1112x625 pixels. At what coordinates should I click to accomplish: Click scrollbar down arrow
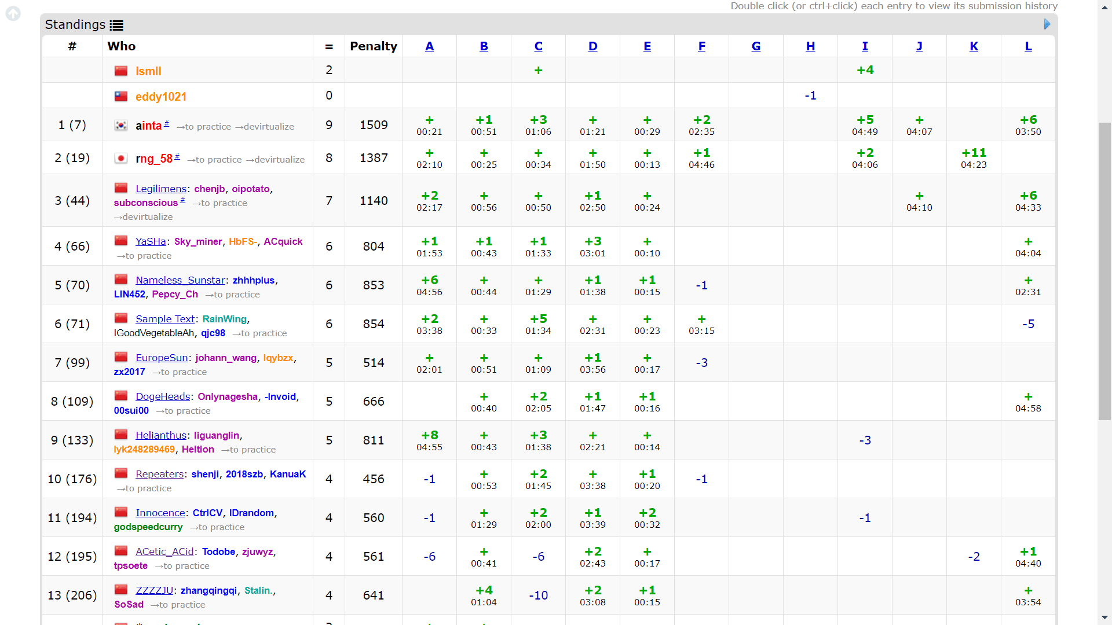1104,618
